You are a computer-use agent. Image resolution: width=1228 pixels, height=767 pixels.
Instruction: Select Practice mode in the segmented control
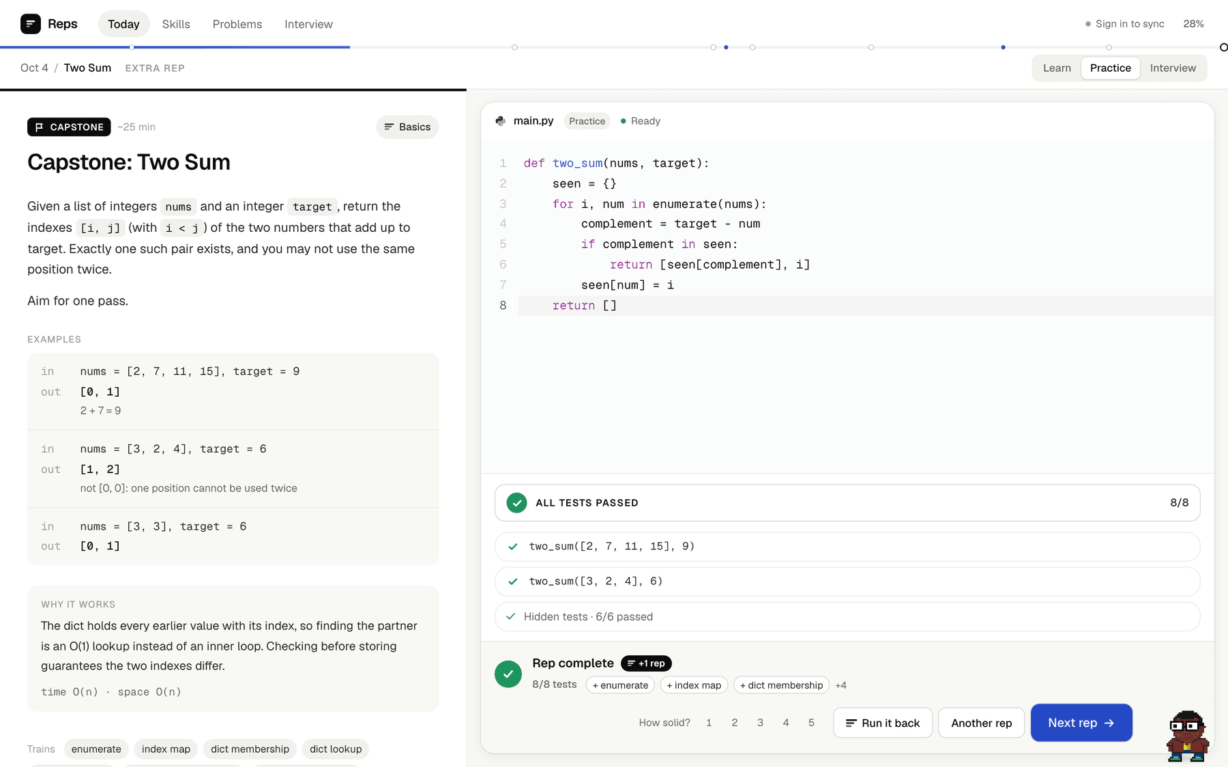coord(1110,68)
